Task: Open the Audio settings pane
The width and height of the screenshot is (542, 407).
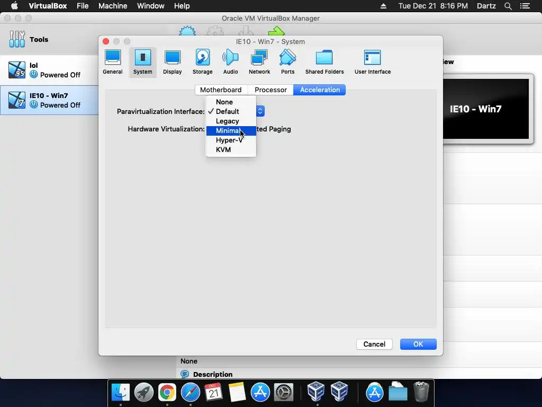Action: point(231,63)
